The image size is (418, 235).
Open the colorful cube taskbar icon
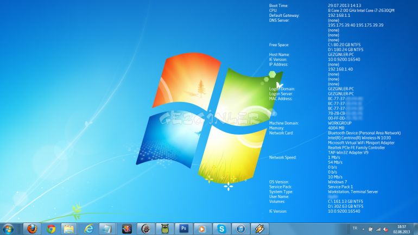point(126,229)
